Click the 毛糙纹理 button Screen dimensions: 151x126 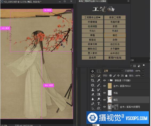pos(115,22)
